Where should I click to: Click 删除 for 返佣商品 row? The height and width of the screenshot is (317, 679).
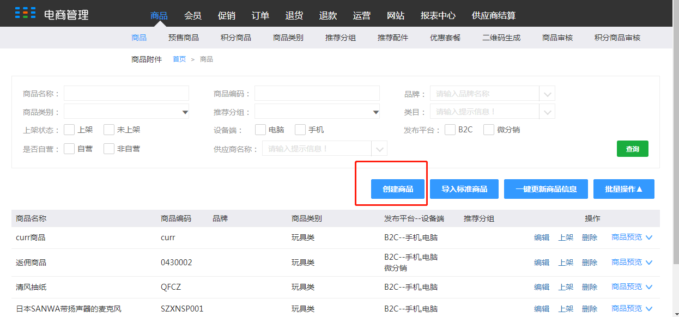(x=590, y=263)
